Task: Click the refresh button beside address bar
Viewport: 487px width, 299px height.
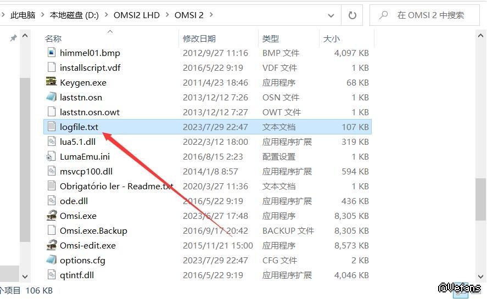Action: (x=352, y=15)
